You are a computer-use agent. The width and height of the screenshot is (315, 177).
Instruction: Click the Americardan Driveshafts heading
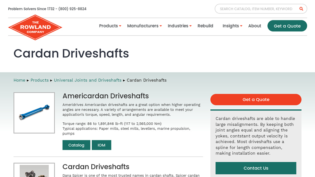[106, 96]
